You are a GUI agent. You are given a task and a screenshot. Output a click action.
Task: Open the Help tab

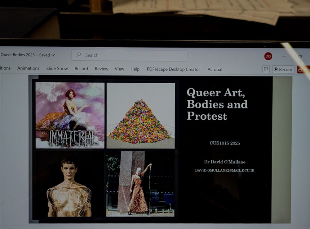(x=135, y=69)
